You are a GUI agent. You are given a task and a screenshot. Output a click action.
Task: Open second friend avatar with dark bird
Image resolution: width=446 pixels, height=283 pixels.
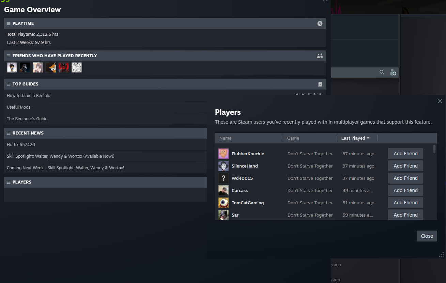tap(25, 67)
